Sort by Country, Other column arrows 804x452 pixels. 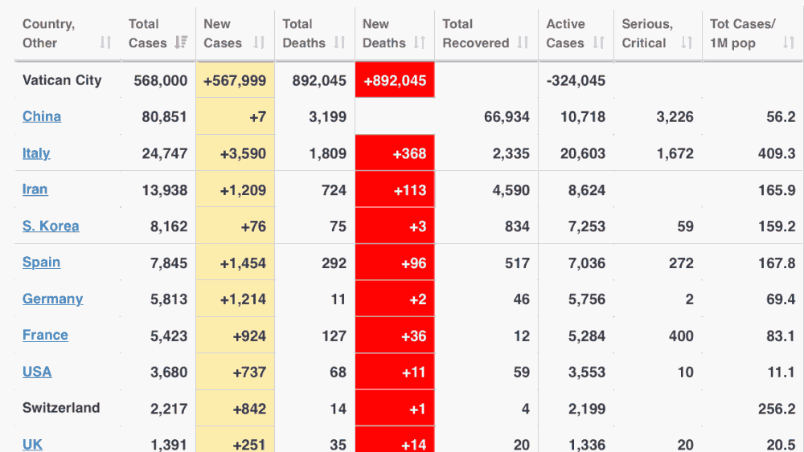point(105,43)
